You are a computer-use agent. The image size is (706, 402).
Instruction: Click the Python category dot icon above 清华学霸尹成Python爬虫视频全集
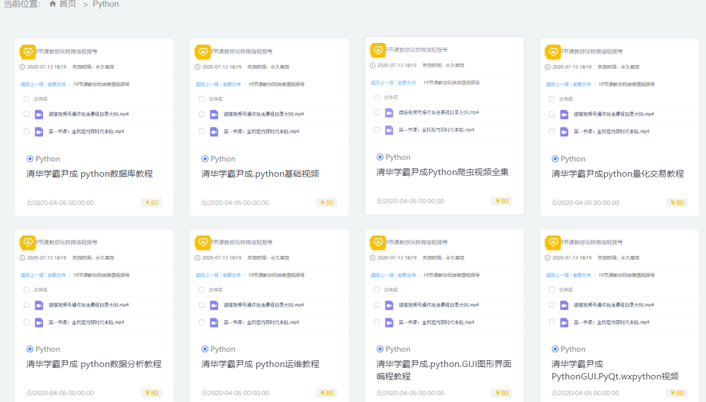click(380, 157)
